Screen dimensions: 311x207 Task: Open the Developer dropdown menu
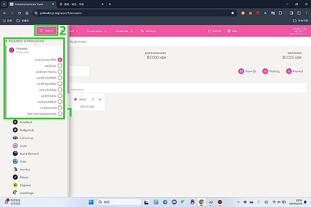(124, 31)
